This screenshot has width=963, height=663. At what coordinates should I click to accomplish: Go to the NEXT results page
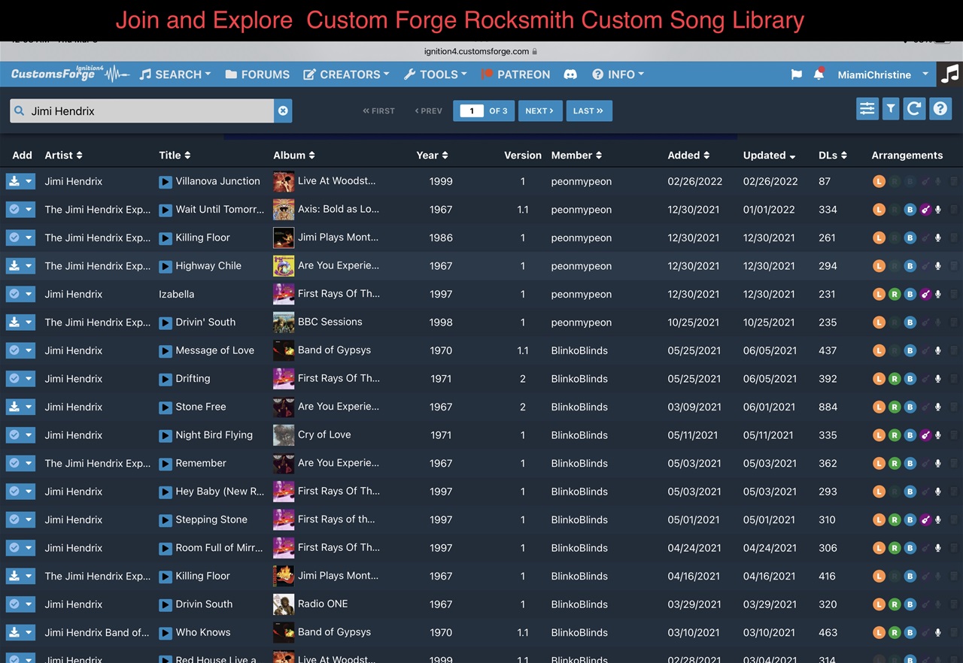click(539, 110)
